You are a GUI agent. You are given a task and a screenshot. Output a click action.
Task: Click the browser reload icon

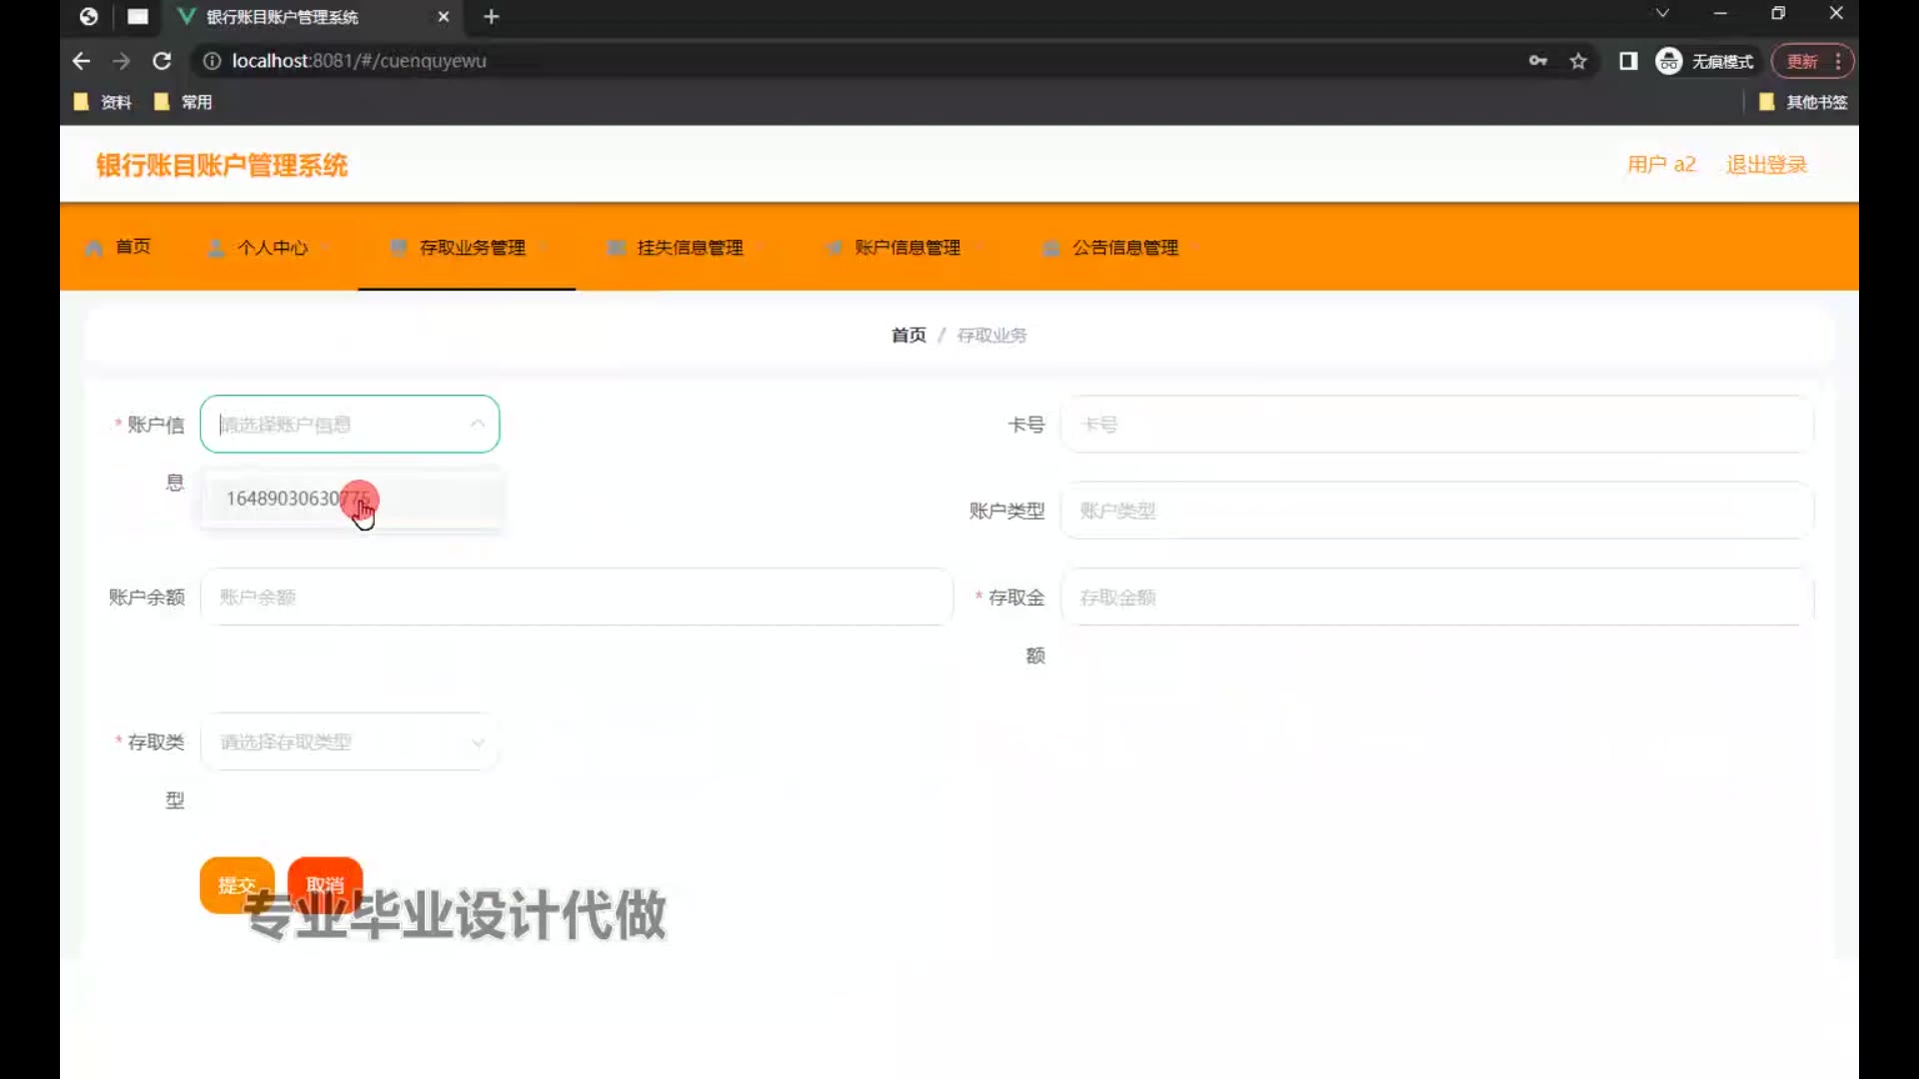[161, 61]
